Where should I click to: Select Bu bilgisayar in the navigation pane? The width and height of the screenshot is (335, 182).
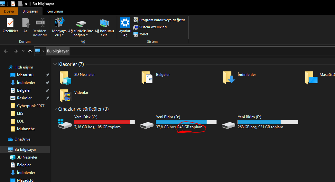click(25, 150)
